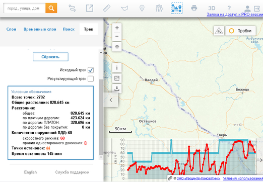Switch to 3D map view
The width and height of the screenshot is (263, 182).
pyautogui.click(x=212, y=8)
